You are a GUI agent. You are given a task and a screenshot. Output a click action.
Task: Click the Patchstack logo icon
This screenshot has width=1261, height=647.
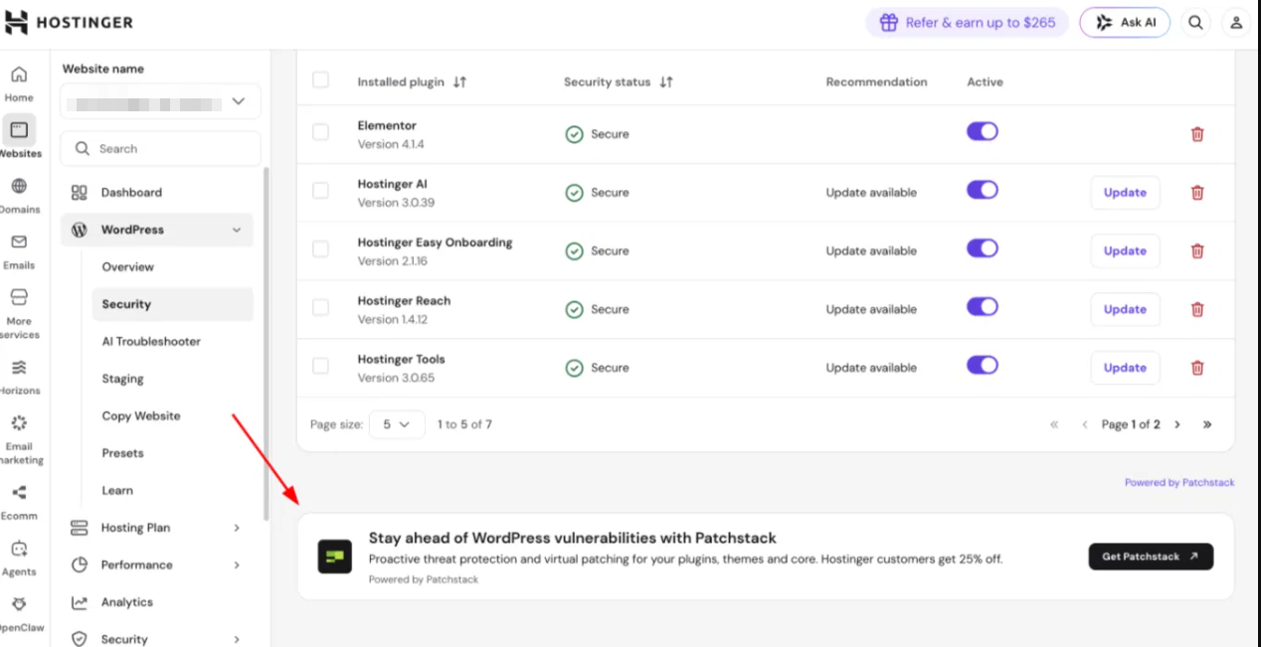coord(335,557)
